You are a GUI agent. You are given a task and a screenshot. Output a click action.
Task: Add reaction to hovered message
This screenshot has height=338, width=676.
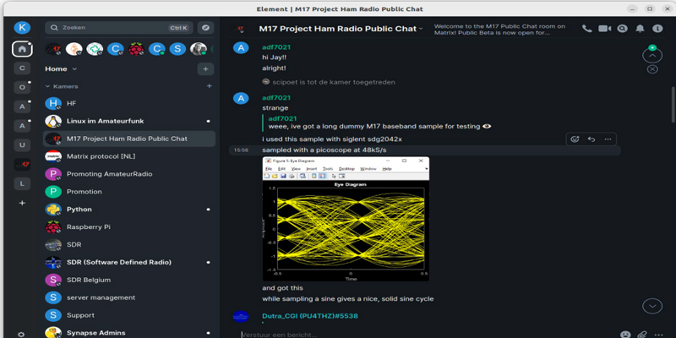pos(575,139)
